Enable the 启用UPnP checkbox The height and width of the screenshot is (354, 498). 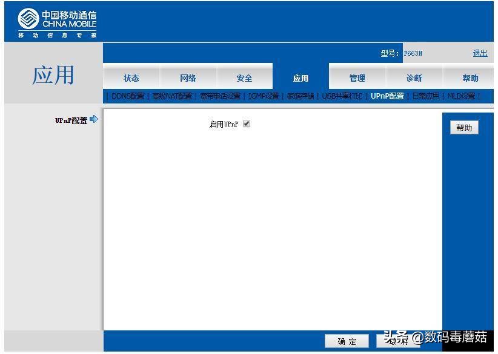(246, 123)
